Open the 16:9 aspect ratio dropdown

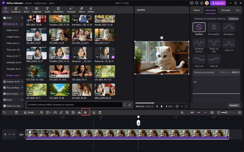point(170,106)
